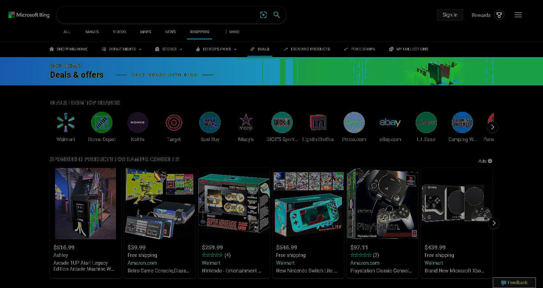543x288 pixels.
Task: Show next sponsored products with arrow
Action: [x=494, y=223]
